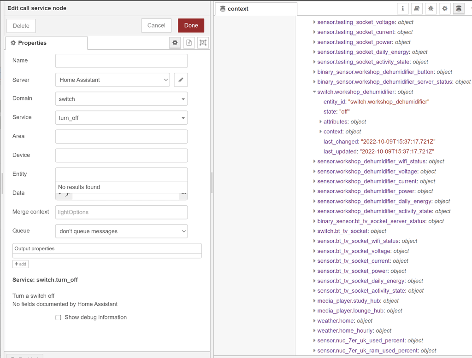The width and height of the screenshot is (472, 358).
Task: Collapse the switch.workshop_dehumidifier object
Action: point(314,92)
